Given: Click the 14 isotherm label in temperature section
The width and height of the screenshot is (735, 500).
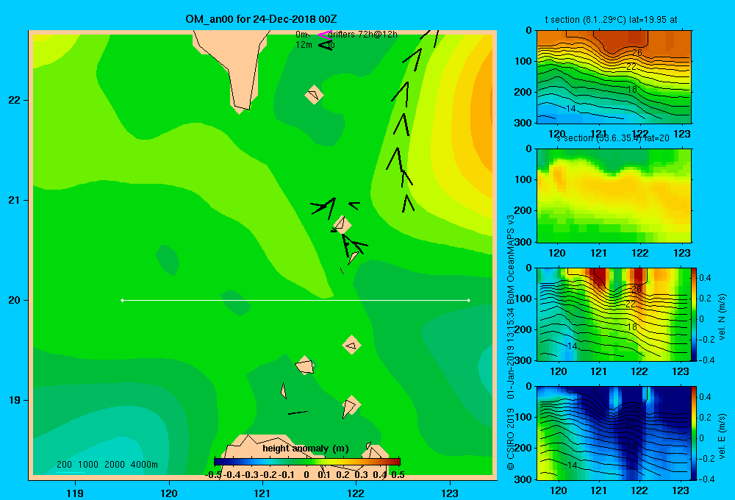Looking at the screenshot, I should pyautogui.click(x=570, y=109).
